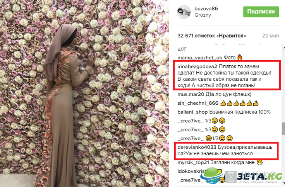Click the comments scrollbar thumb

pos(283,129)
